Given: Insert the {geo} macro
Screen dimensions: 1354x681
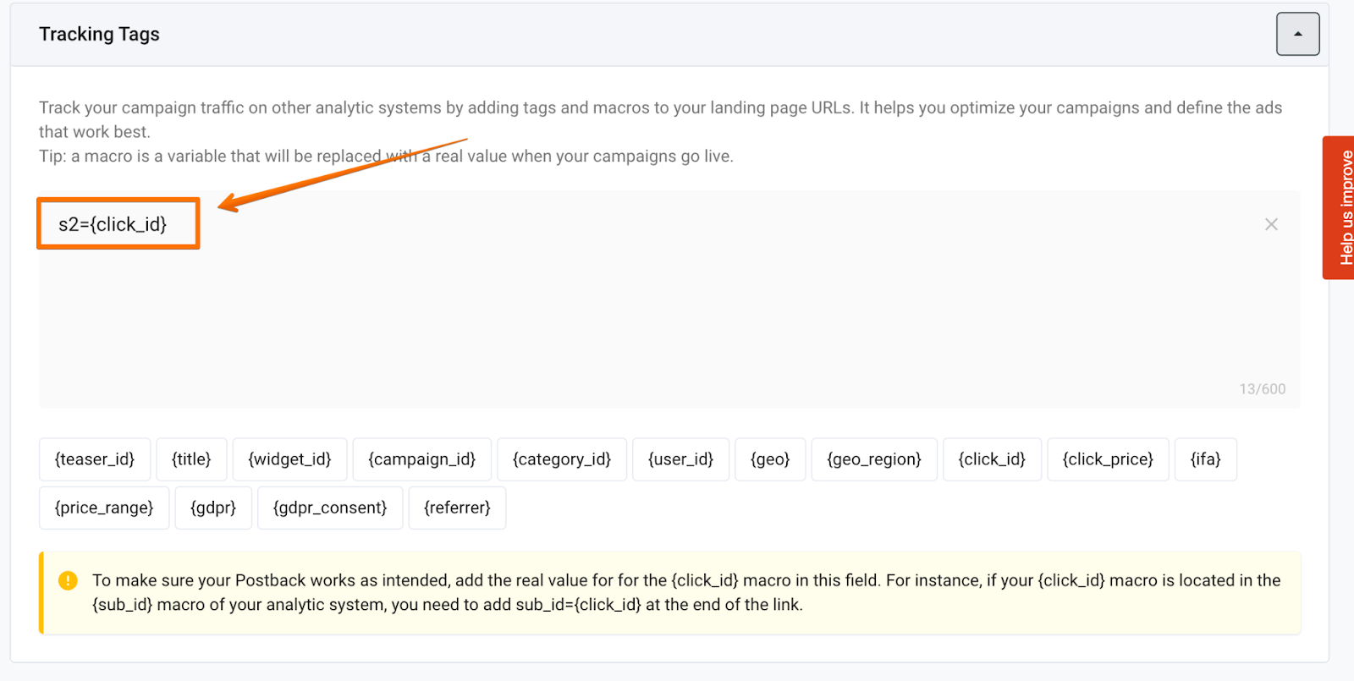Looking at the screenshot, I should click(x=770, y=459).
